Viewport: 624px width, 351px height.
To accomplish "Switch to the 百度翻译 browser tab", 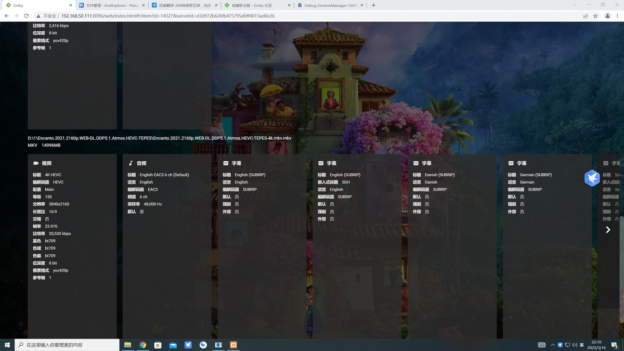I will 182,6.
